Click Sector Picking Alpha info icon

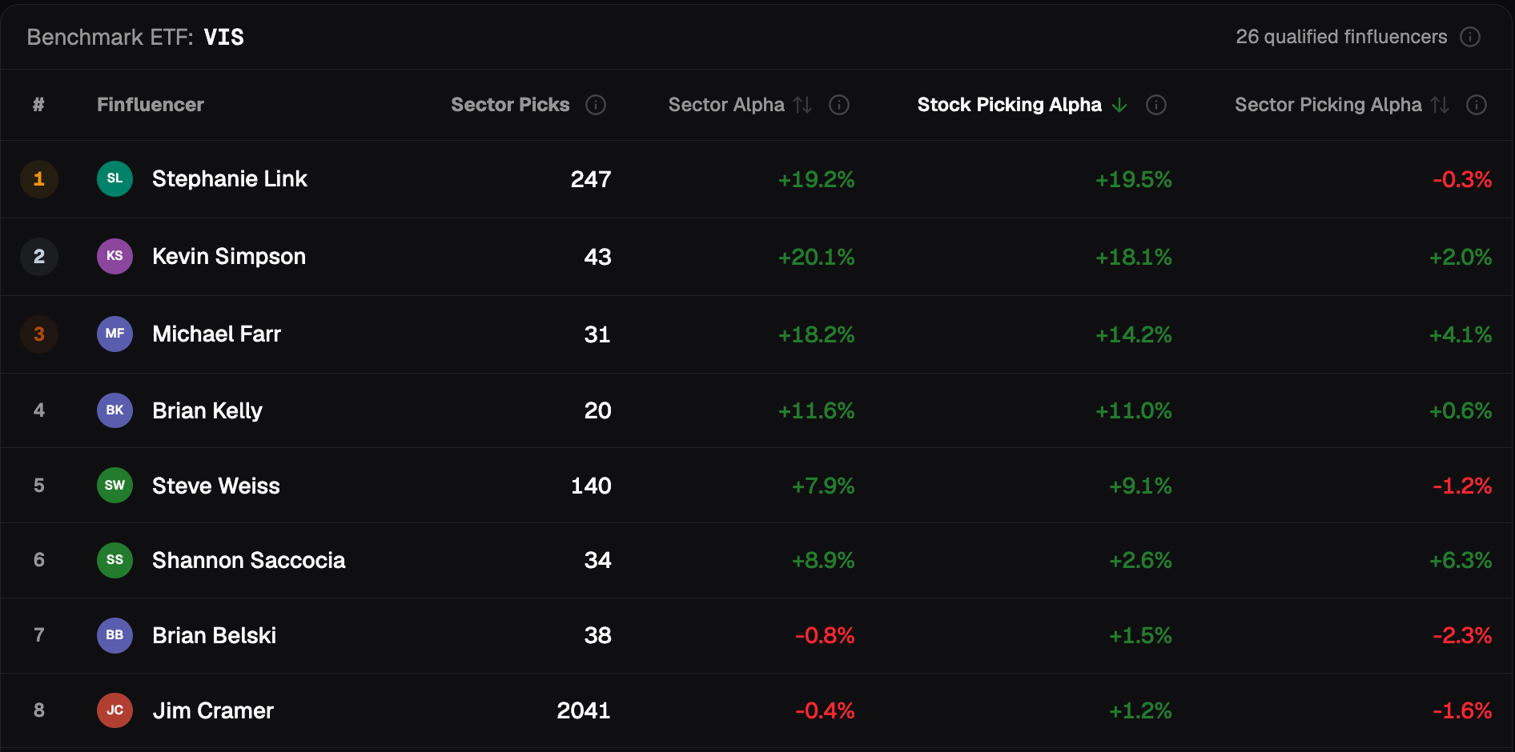1477,105
